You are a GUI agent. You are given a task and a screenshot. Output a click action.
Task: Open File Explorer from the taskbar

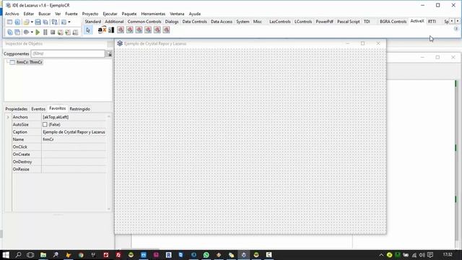tap(43, 255)
